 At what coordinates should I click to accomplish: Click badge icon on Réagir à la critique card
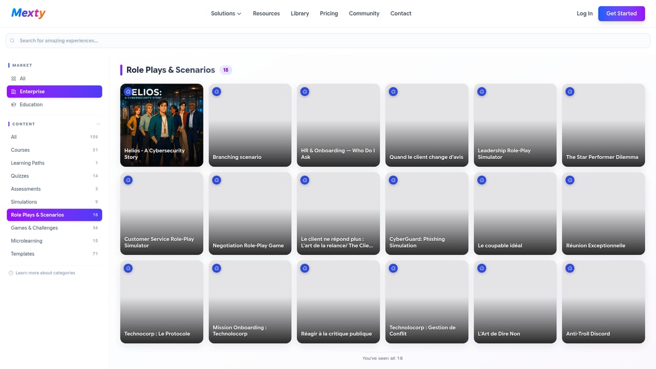[x=305, y=268]
